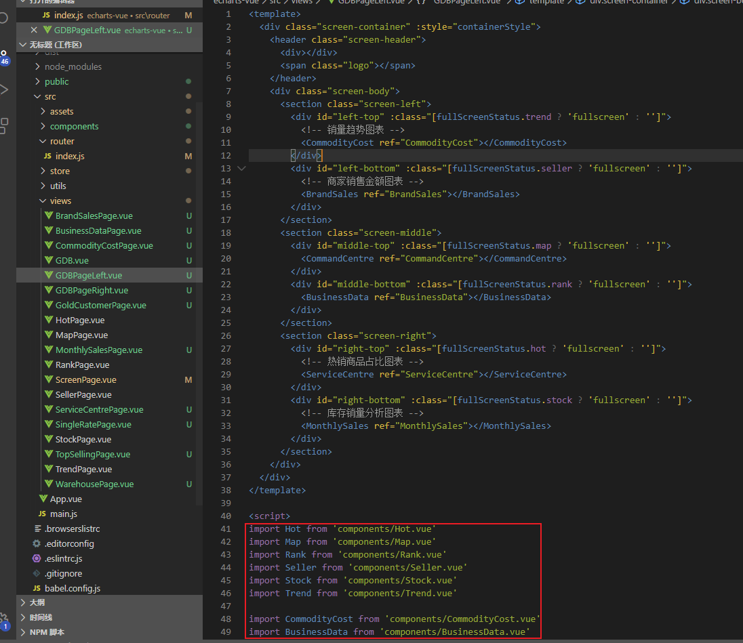743x643 pixels.
Task: Place cursor in import Hot line
Action: pos(342,529)
